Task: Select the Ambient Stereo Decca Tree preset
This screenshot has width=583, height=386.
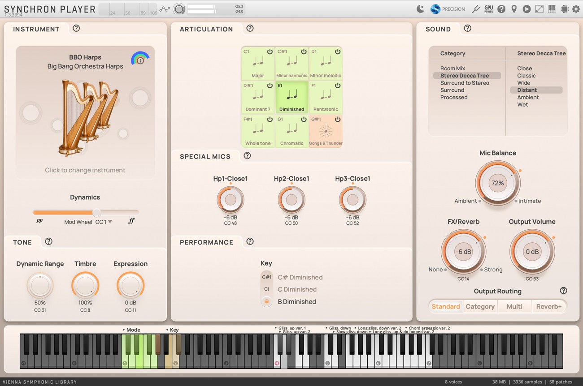Action: (528, 97)
